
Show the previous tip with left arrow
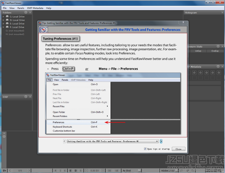(64, 141)
